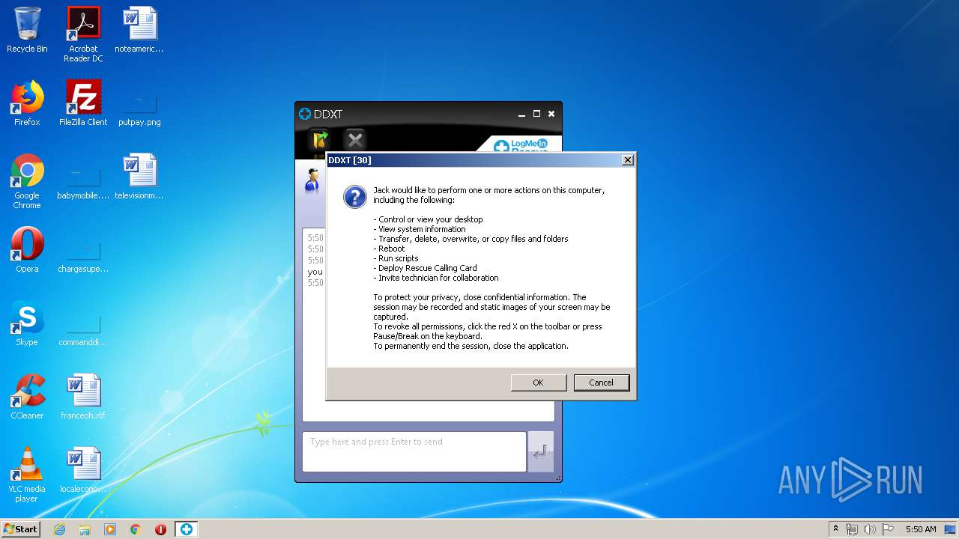The height and width of the screenshot is (539, 959).
Task: Click 'Deploy Rescue Calling Card' text
Action: 426,268
